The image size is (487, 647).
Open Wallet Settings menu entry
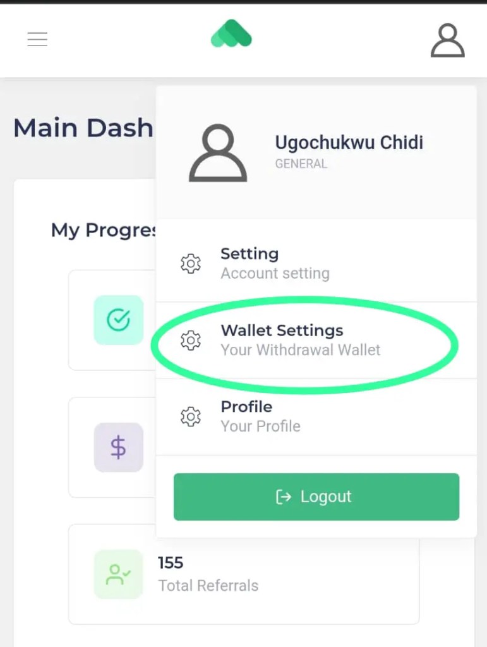coord(316,340)
